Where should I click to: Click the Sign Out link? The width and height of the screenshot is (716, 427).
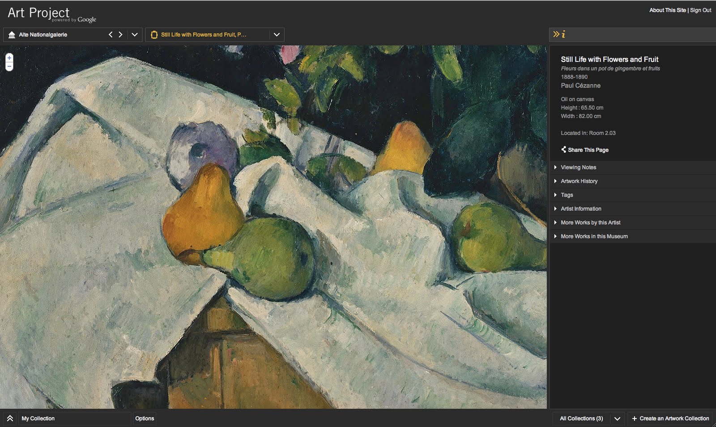[x=700, y=10]
